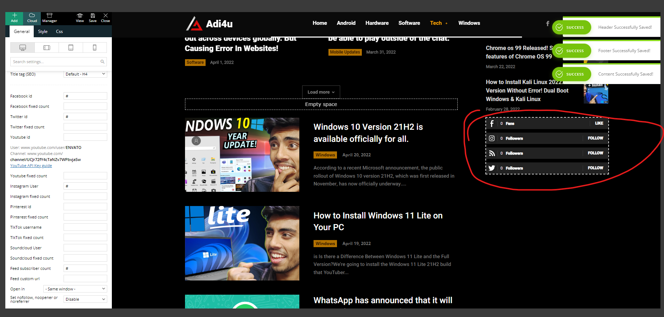Screen dimensions: 664x317
Task: Click the Facebook id input field
Action: [x=85, y=96]
